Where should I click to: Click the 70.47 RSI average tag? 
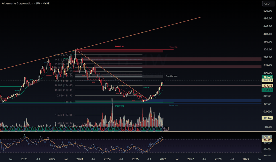tap(267, 140)
